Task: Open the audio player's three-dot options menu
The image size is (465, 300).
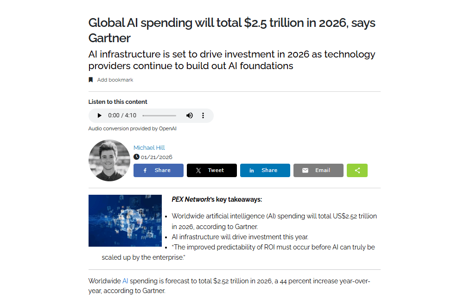Action: coord(203,115)
